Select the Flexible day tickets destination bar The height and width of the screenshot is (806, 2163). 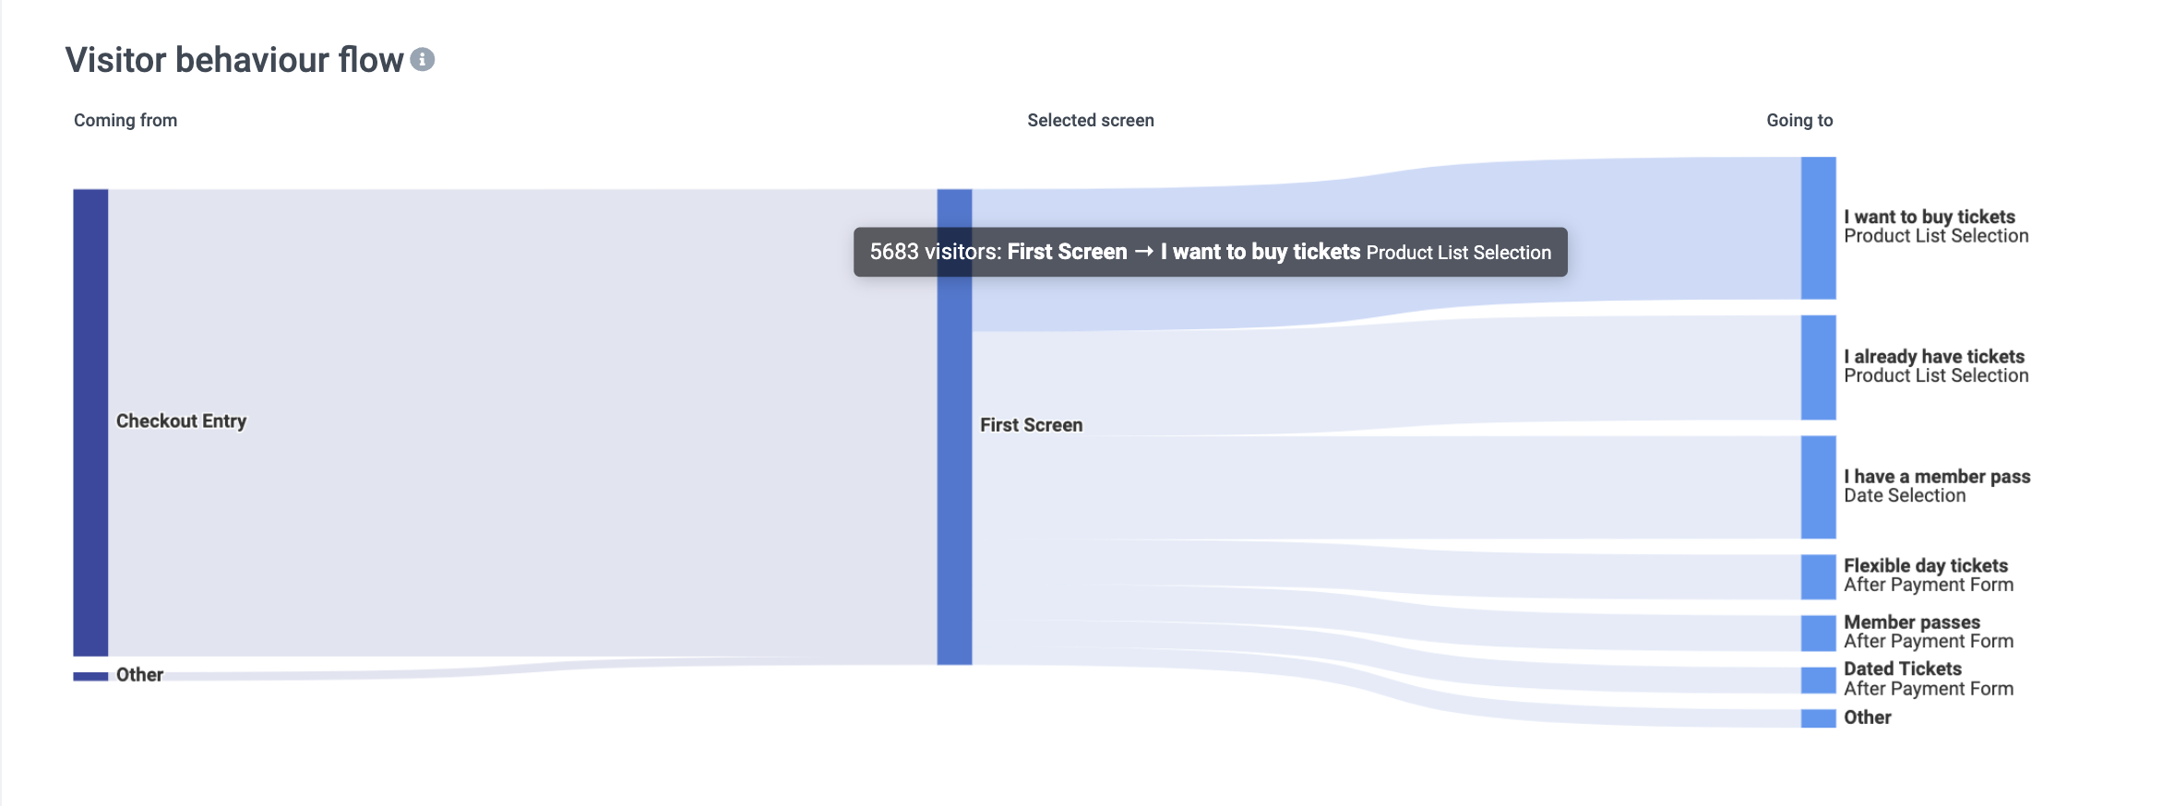point(1818,576)
